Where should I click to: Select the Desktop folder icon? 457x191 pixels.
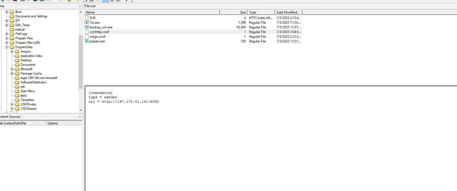pyautogui.click(x=17, y=60)
